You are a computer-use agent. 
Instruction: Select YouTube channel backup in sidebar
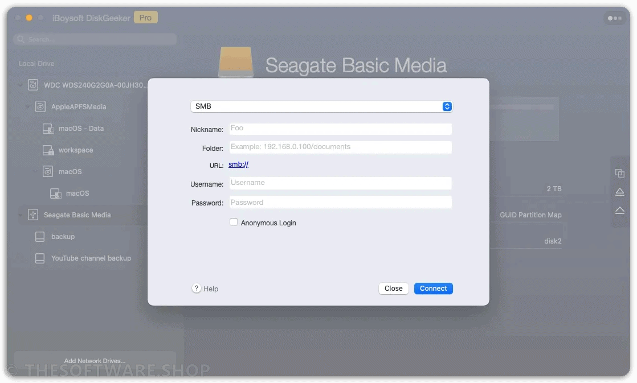91,258
